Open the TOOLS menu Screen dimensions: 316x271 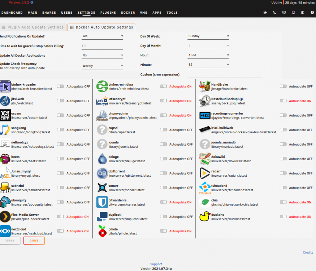[x=172, y=13]
